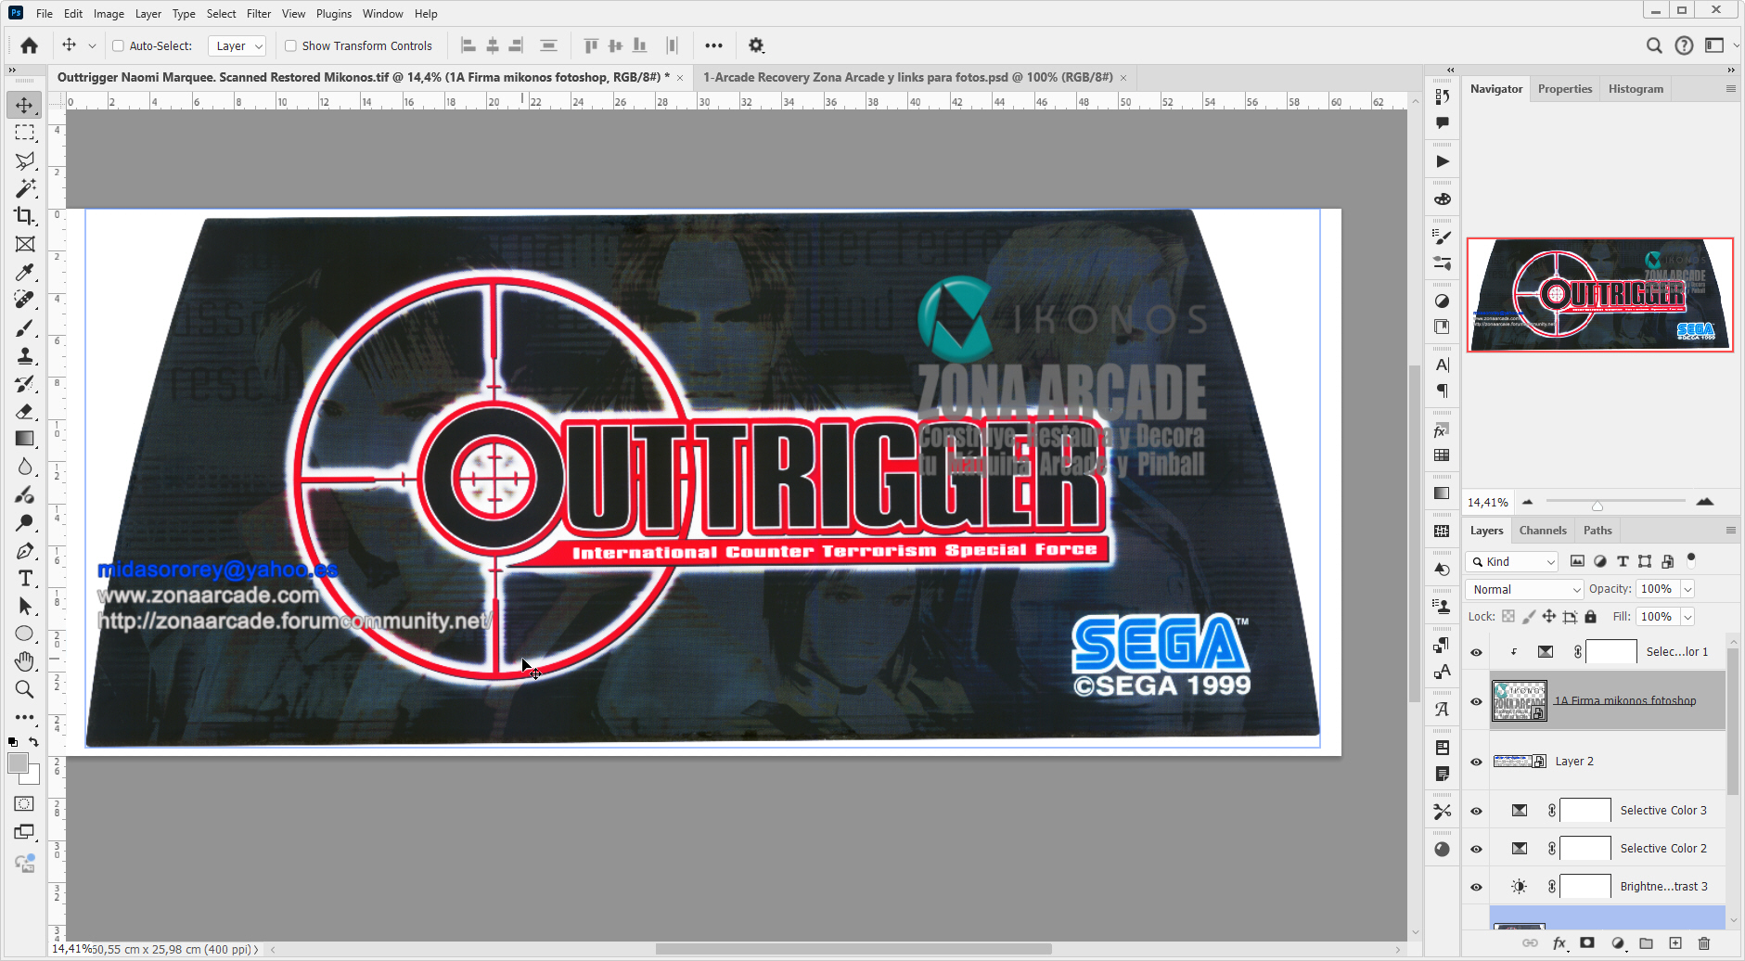Add a layer mask to the layer
Screen dimensions: 1745x961
(1587, 943)
